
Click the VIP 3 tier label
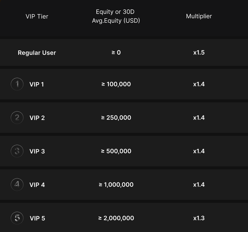[x=37, y=151]
